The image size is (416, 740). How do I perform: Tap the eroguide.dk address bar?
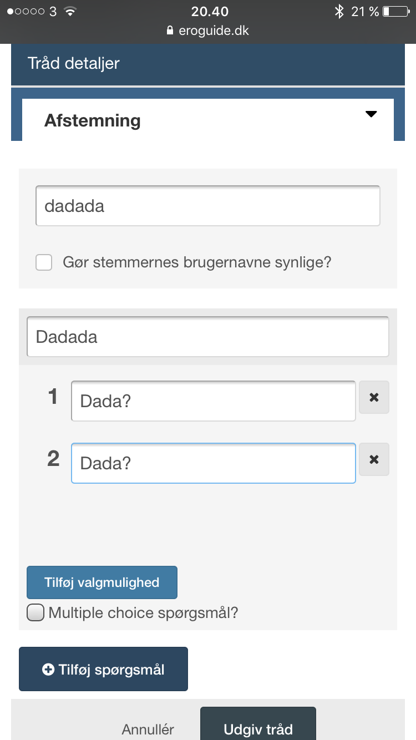click(208, 31)
